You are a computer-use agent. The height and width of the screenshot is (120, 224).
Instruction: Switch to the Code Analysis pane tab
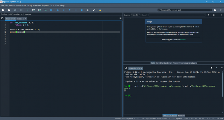point(190,63)
